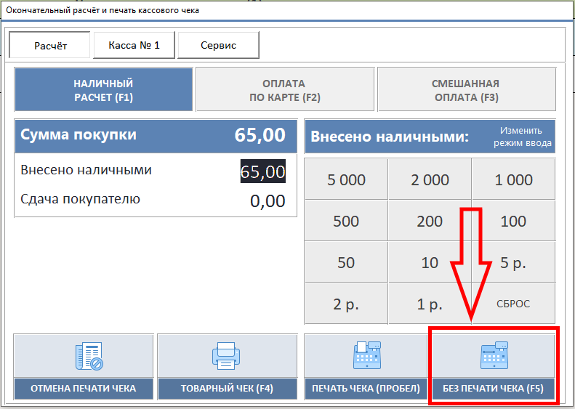This screenshot has width=575, height=409.
Task: Click the cash register icon without receipt printing
Action: tap(493, 356)
